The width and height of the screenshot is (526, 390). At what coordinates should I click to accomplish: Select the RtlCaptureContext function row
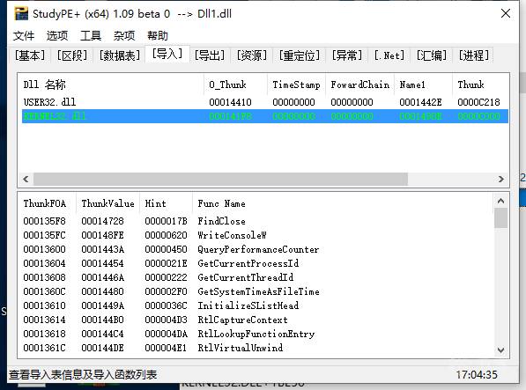(x=256, y=320)
